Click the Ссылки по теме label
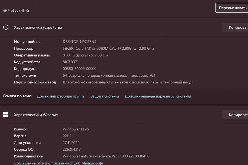The height and width of the screenshot is (165, 248). [x=17, y=96]
